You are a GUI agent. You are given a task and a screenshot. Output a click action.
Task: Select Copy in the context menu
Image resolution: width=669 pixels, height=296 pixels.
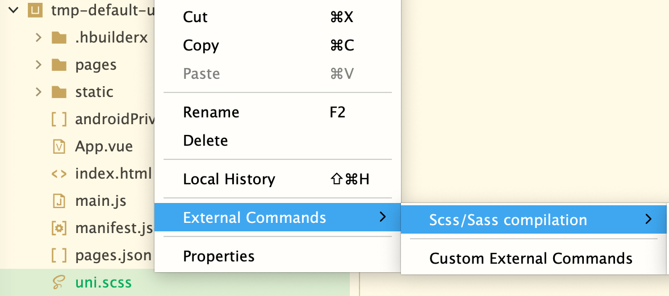pyautogui.click(x=200, y=45)
